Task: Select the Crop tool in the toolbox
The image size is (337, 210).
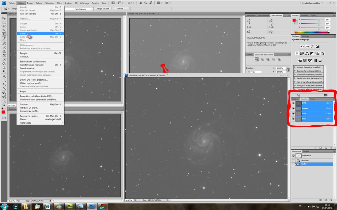Action: [4, 34]
